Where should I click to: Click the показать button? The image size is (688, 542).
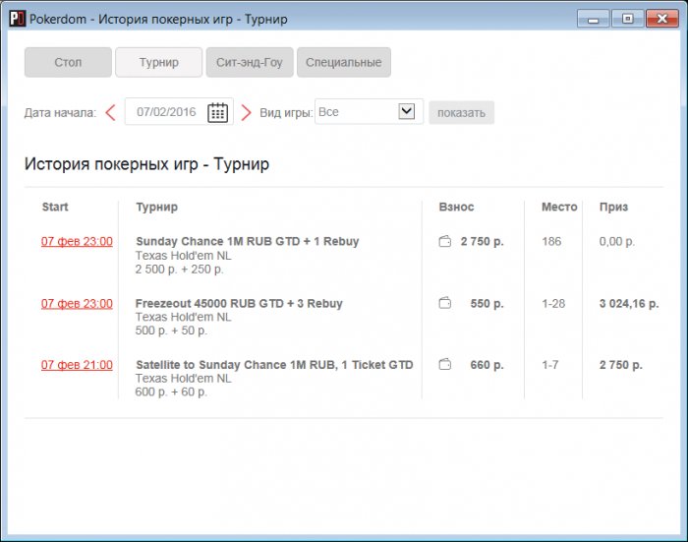[x=461, y=113]
